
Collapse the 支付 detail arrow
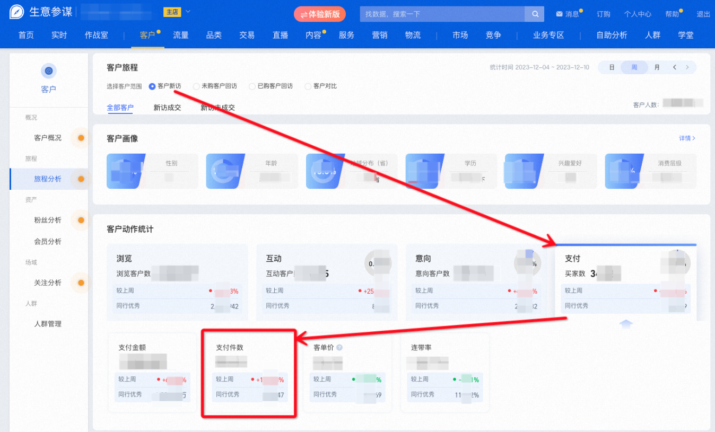click(x=626, y=324)
